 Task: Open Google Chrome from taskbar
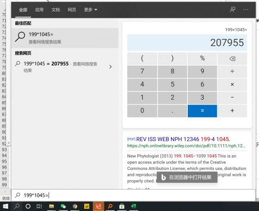pyautogui.click(x=75, y=206)
